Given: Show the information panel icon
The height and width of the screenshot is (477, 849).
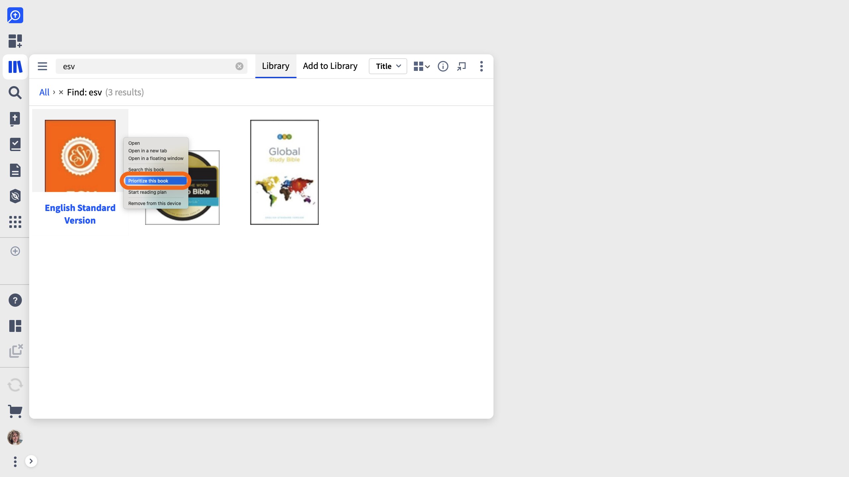Looking at the screenshot, I should (443, 66).
